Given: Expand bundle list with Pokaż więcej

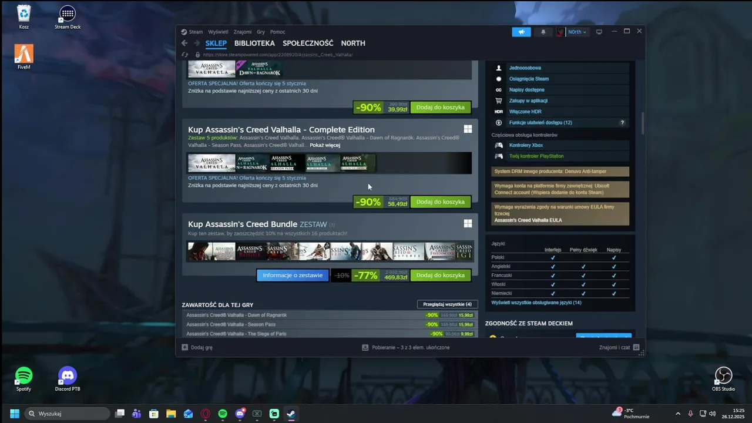Looking at the screenshot, I should pyautogui.click(x=325, y=145).
